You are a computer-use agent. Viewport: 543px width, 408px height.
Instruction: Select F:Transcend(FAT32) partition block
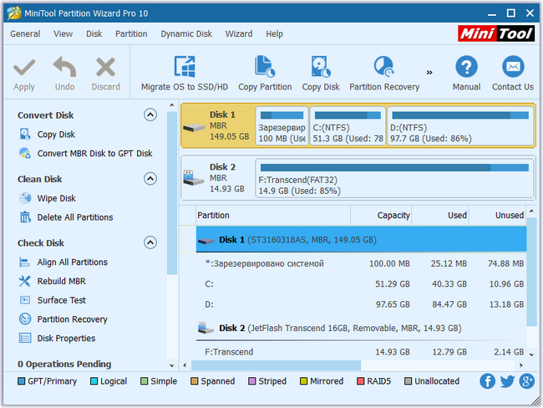point(394,178)
